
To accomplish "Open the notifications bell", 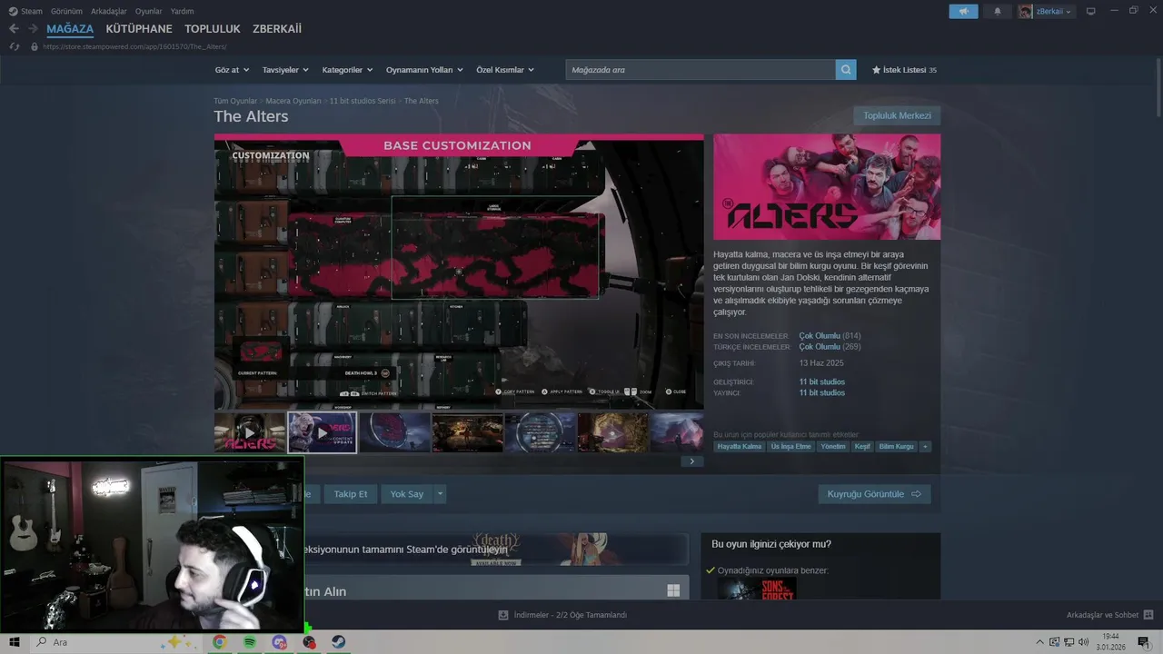I will (998, 12).
